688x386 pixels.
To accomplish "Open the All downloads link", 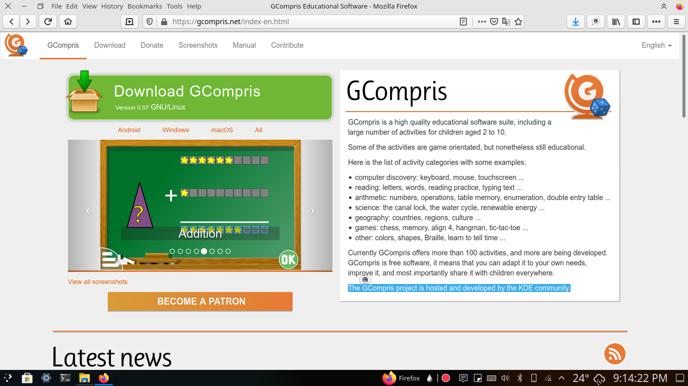I will tap(259, 130).
